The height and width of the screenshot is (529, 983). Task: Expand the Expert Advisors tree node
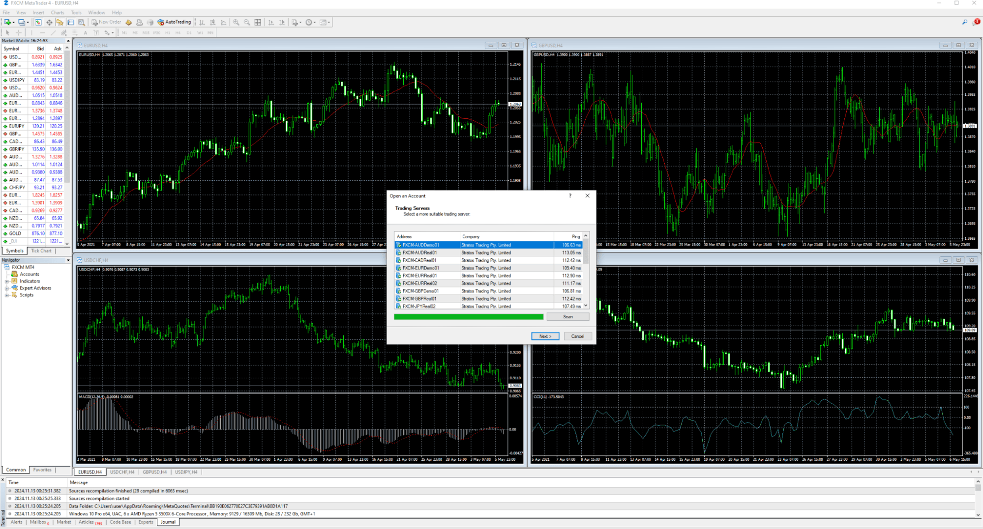click(x=6, y=288)
